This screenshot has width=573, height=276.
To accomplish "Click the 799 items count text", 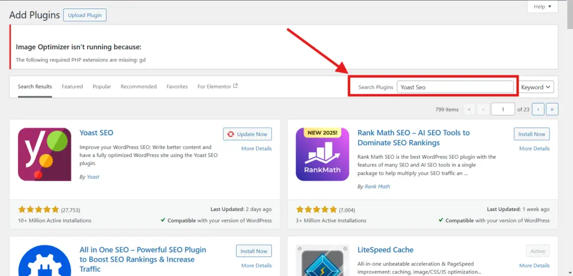I will [x=447, y=109].
